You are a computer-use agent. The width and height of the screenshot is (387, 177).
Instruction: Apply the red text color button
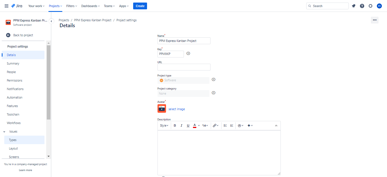click(195, 125)
